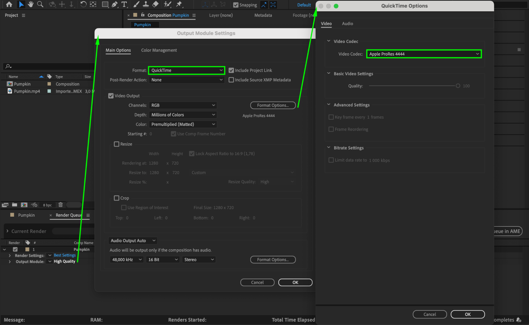Image resolution: width=529 pixels, height=325 pixels.
Task: Select the Rotation tool
Action: [83, 4]
